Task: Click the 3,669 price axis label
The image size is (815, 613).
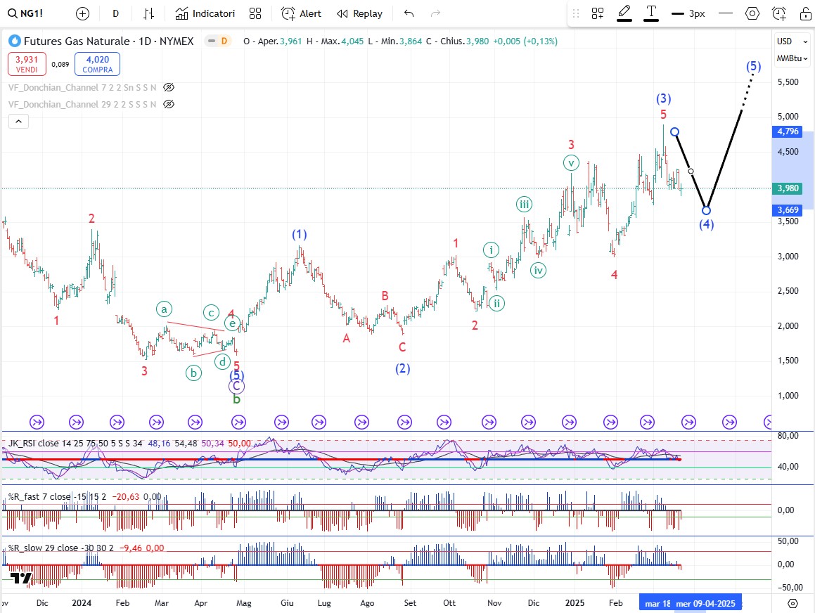Action: [x=788, y=210]
